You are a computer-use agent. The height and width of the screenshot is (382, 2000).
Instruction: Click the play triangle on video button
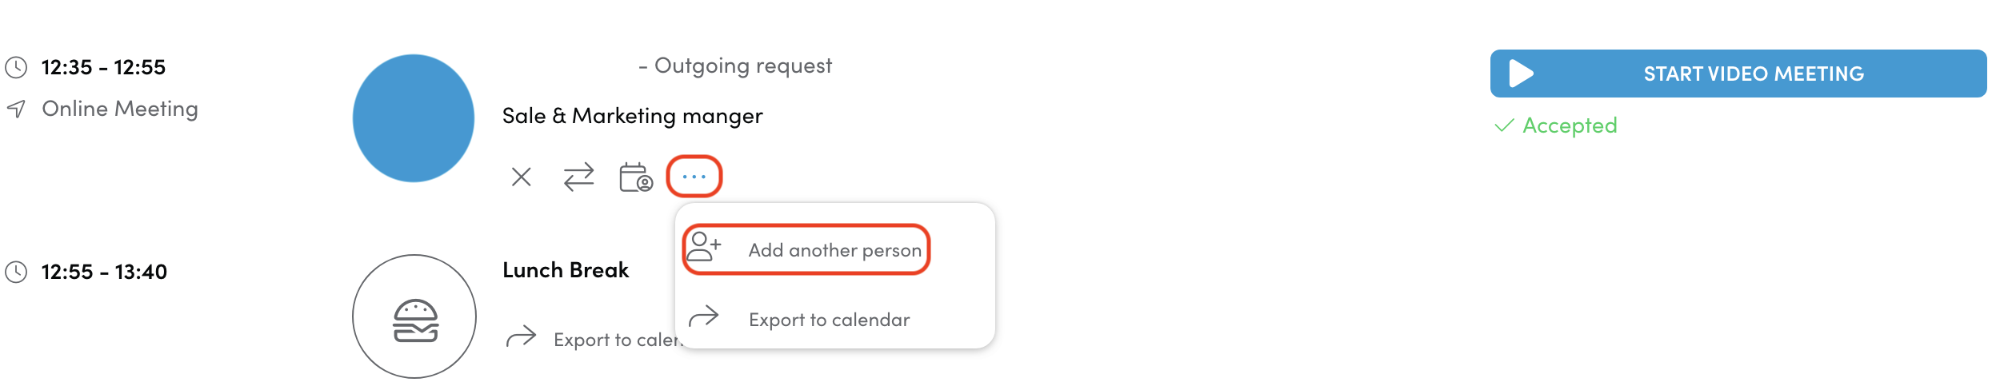(1520, 74)
